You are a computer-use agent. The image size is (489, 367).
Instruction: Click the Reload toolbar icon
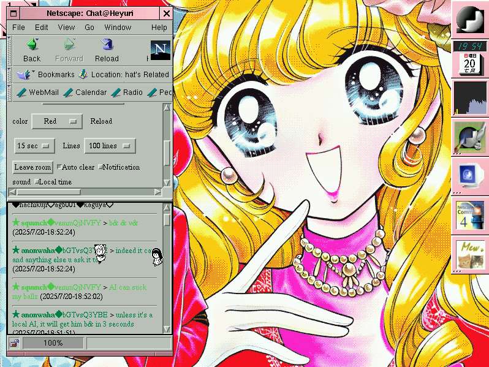pyautogui.click(x=107, y=44)
